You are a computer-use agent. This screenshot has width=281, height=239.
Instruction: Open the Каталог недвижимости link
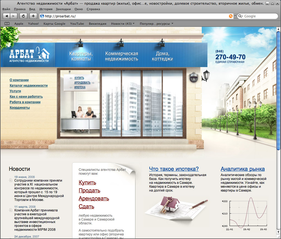click(x=29, y=86)
